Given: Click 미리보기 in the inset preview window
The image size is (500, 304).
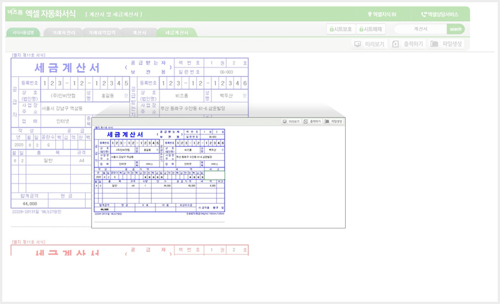Looking at the screenshot, I should 291,122.
